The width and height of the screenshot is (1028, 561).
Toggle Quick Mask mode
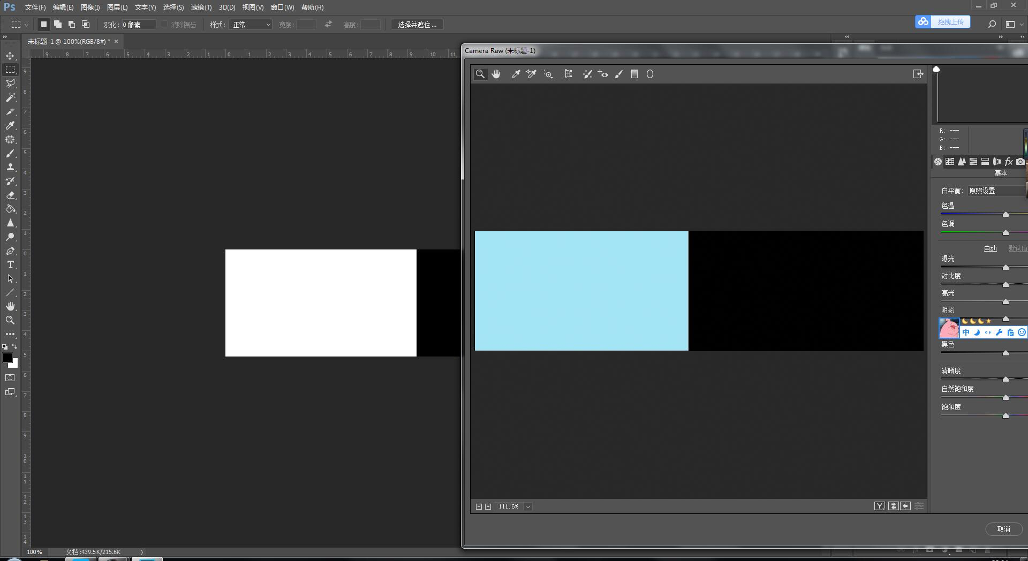(10, 378)
